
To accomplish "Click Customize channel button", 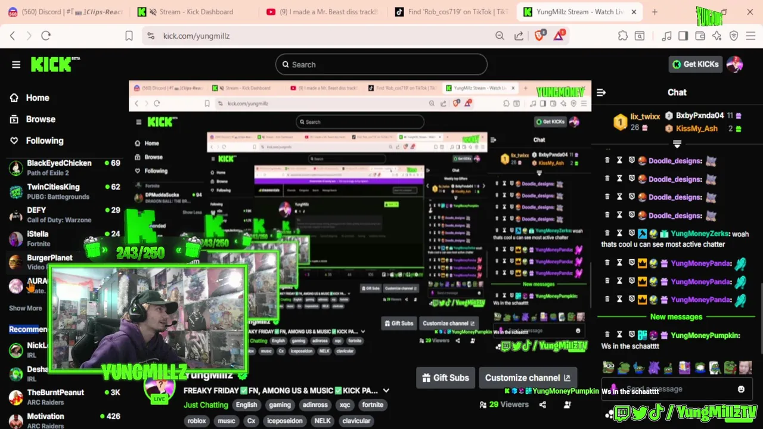I will tap(528, 378).
